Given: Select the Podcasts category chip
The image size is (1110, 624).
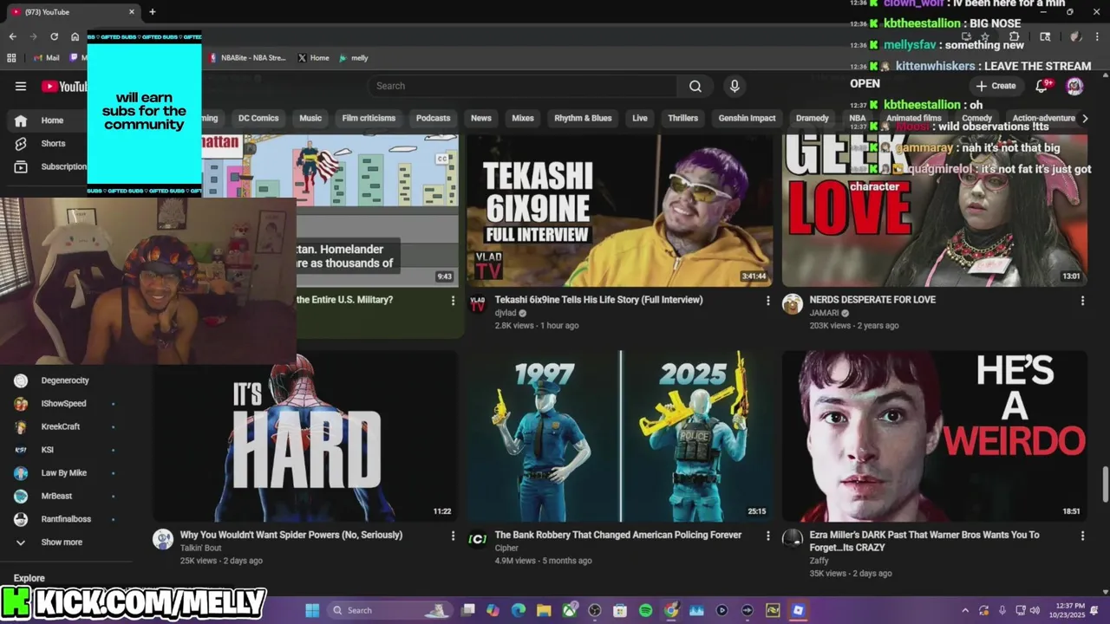Looking at the screenshot, I should coord(433,118).
